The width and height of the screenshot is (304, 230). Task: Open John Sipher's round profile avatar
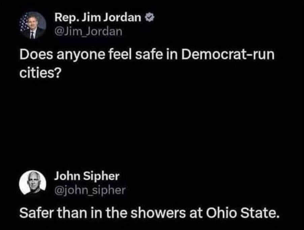(x=32, y=183)
